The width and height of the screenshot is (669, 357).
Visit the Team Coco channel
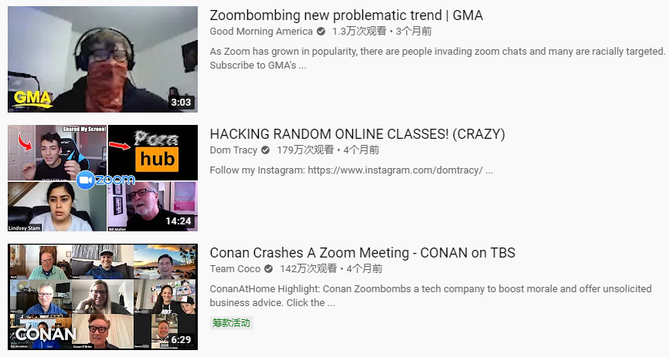pyautogui.click(x=235, y=269)
